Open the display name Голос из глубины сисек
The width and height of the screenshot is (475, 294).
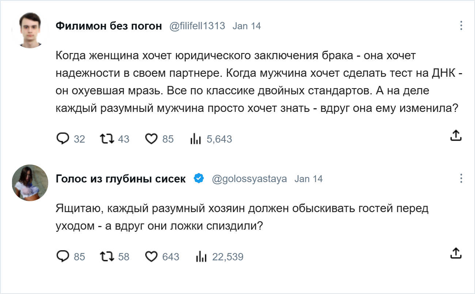point(121,179)
